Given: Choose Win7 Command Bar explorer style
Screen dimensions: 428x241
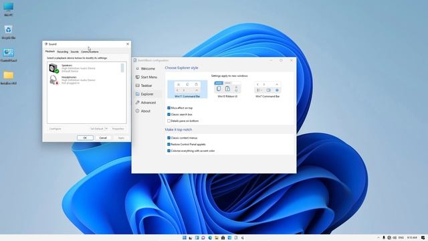Looking at the screenshot, I should (x=267, y=89).
